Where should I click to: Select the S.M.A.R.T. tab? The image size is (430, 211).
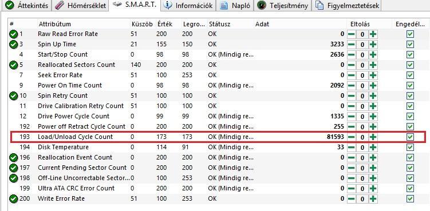[x=135, y=5]
